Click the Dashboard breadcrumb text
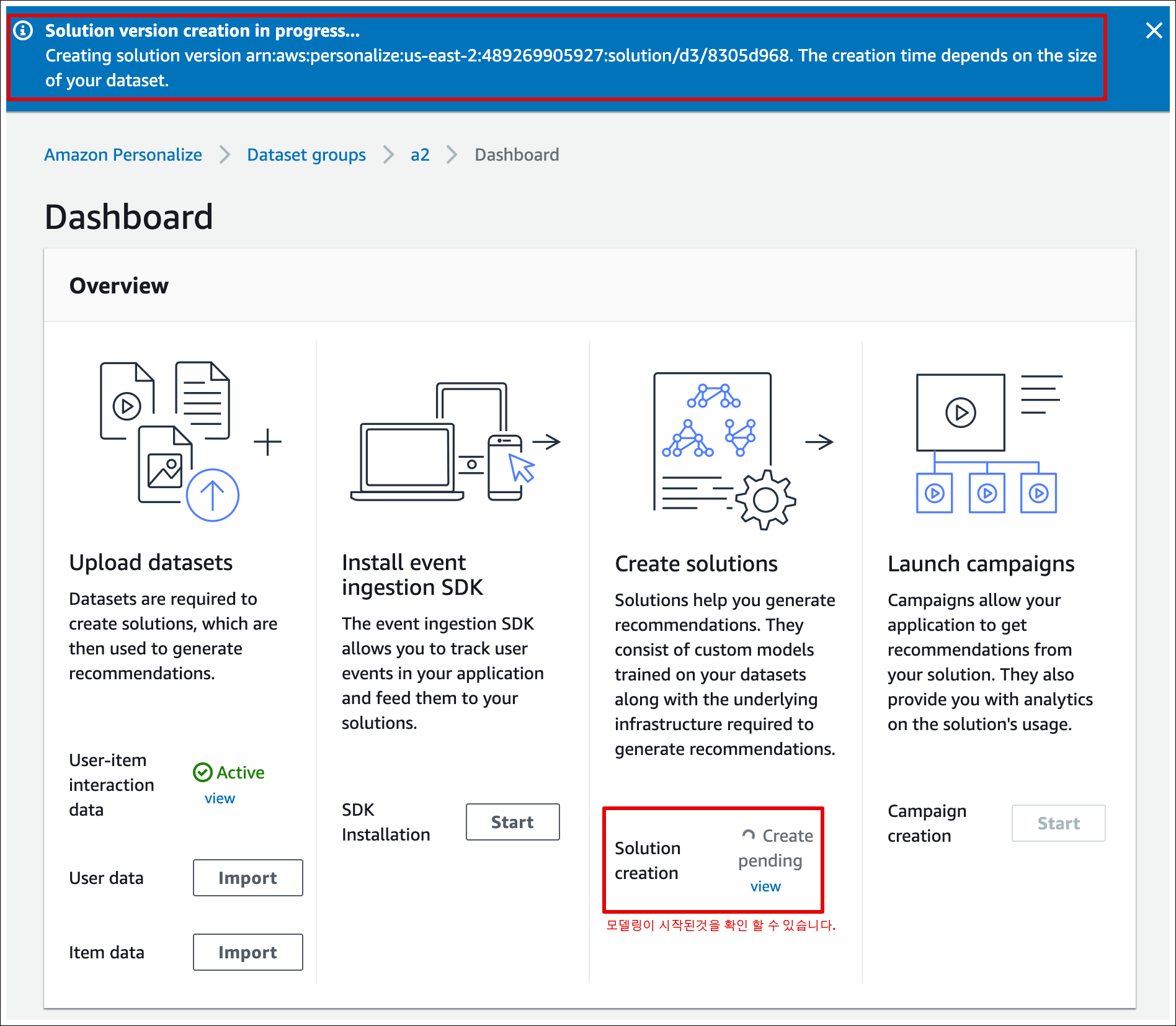The image size is (1176, 1026). point(517,154)
